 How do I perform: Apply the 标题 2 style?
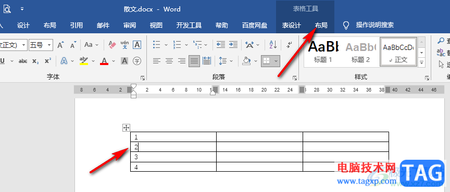360,52
